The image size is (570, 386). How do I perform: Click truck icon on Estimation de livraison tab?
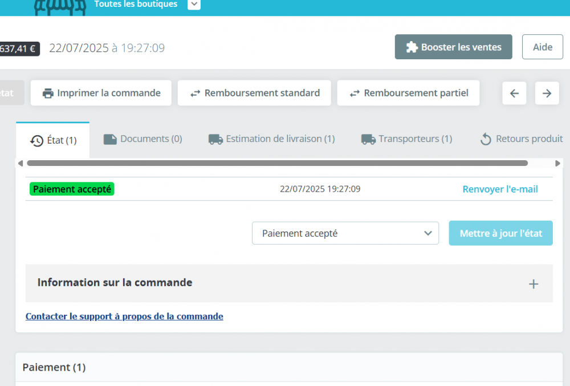[215, 139]
